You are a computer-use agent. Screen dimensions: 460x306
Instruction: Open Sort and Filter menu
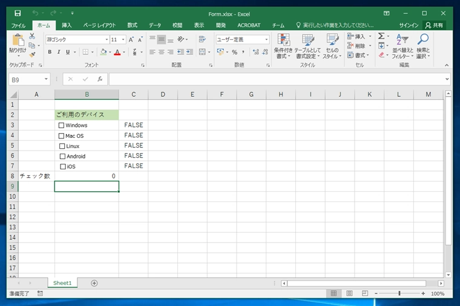tap(402, 47)
